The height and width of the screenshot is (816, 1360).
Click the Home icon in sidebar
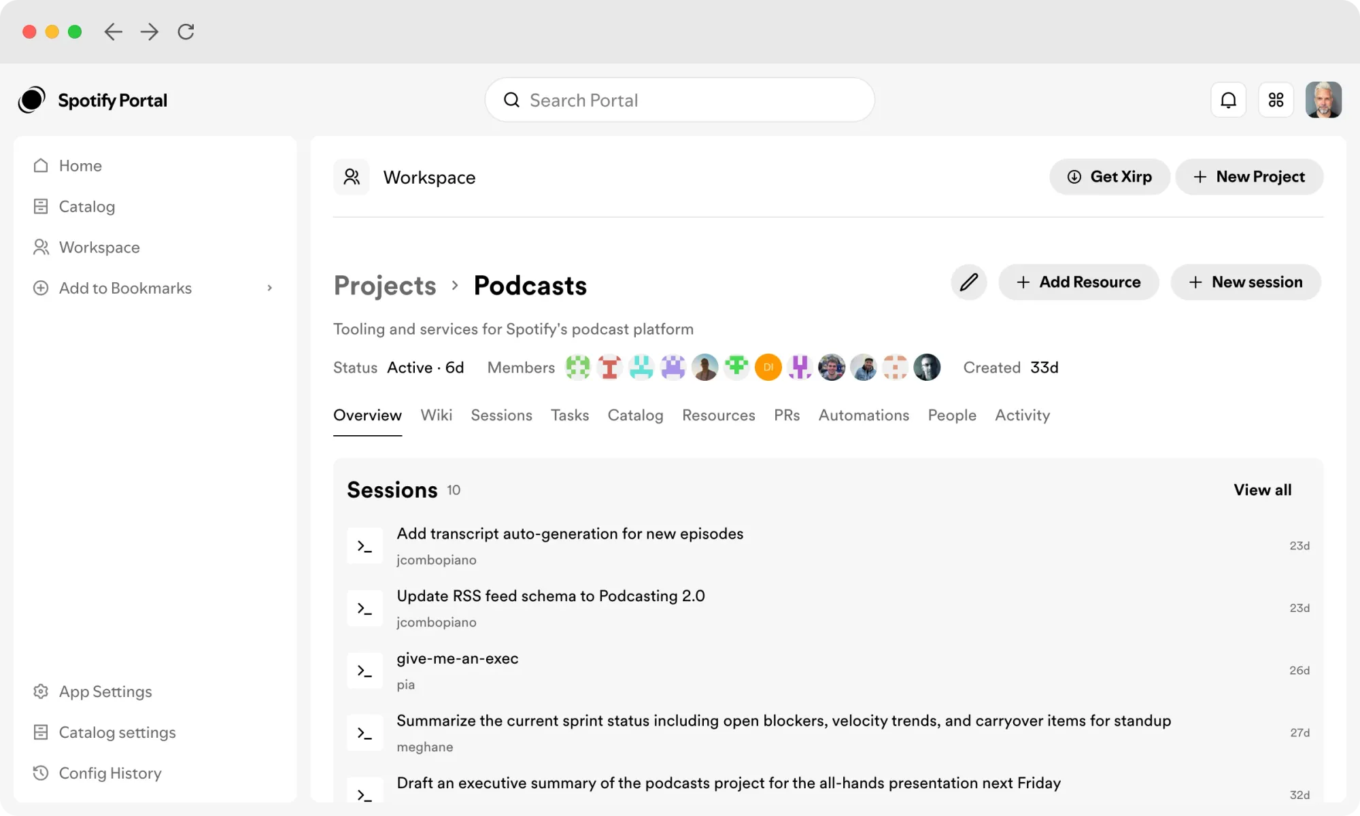[x=41, y=165]
